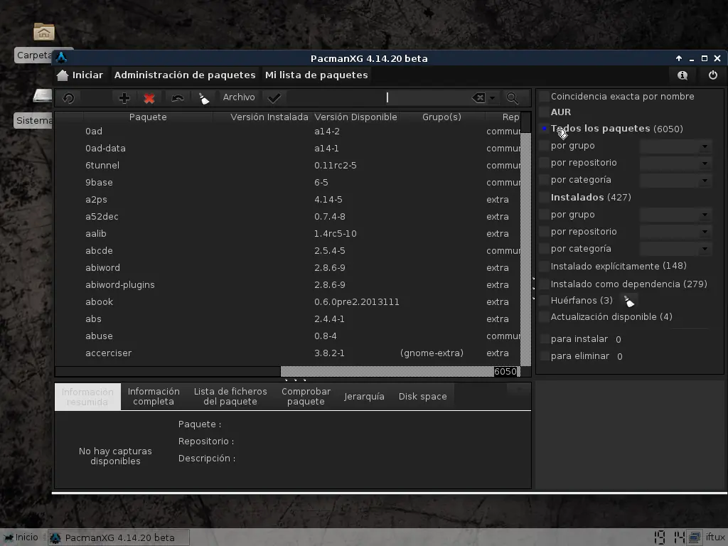
Task: Click the house icon beside Iniciar
Action: click(x=63, y=75)
